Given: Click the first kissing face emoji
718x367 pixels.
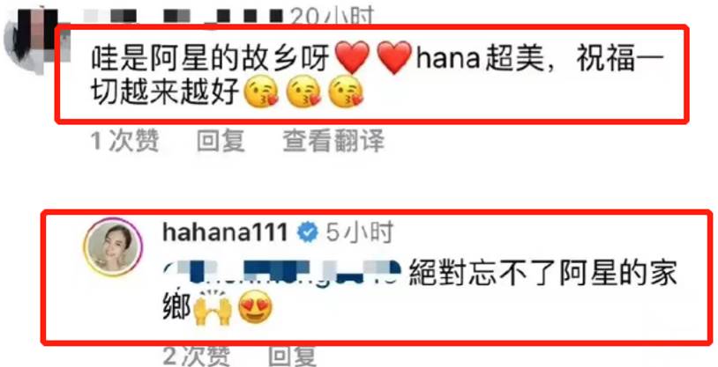Looking at the screenshot, I should [261, 92].
